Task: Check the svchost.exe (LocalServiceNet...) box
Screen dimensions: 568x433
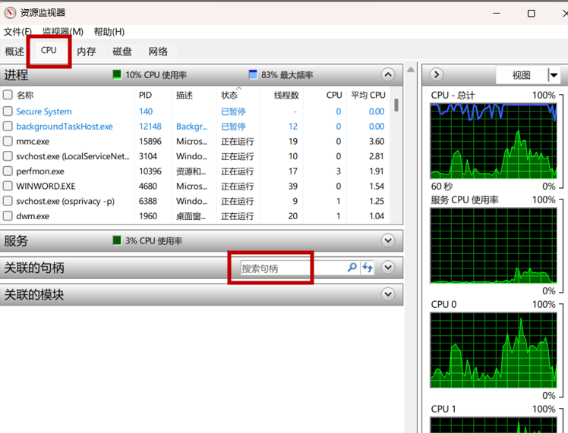Action: click(8, 156)
